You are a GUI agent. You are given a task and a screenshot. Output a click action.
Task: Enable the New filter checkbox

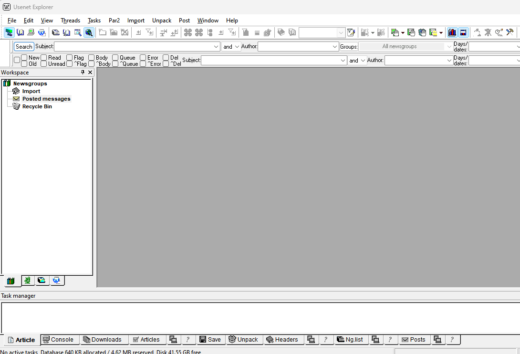point(24,58)
